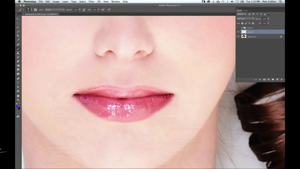Viewport: 300px width, 169px height.
Task: Toggle lock transparent pixels
Action: (x=242, y=23)
